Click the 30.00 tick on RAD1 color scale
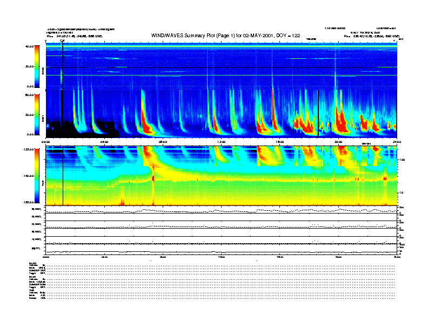428x330 pixels. click(30, 115)
